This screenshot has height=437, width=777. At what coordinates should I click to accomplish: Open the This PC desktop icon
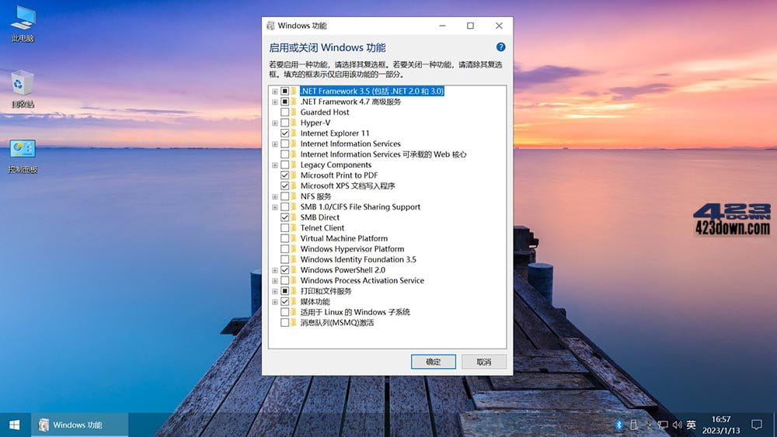pyautogui.click(x=23, y=24)
